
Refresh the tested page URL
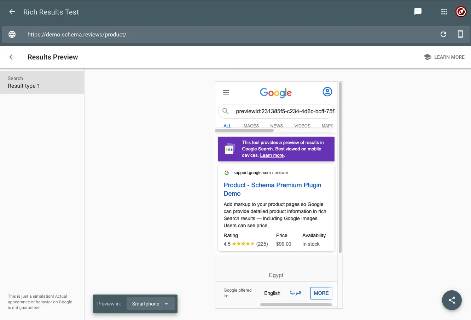point(443,34)
